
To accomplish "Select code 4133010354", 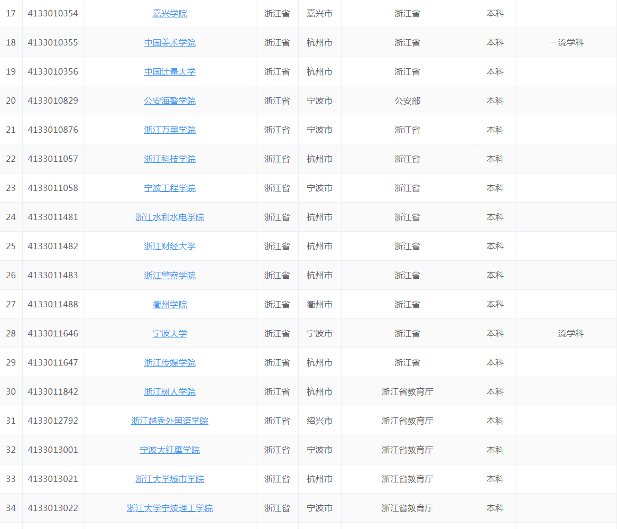I will pos(53,13).
